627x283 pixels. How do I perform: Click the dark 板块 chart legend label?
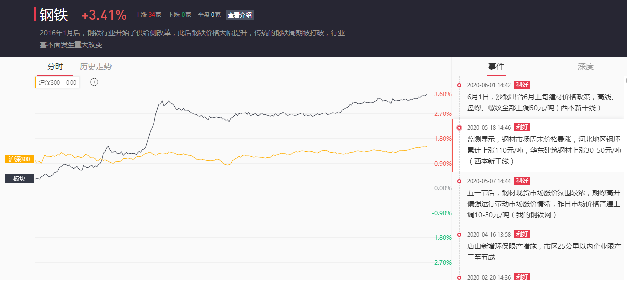[x=19, y=179]
